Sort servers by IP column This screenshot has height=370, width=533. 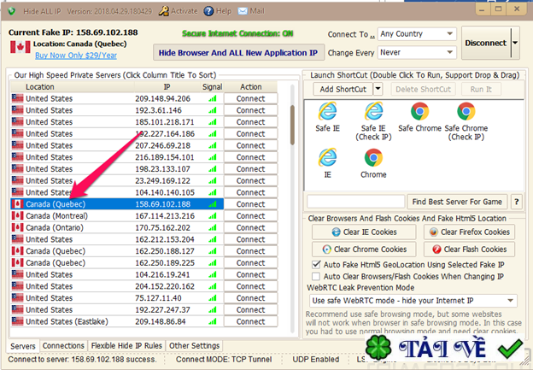click(167, 86)
